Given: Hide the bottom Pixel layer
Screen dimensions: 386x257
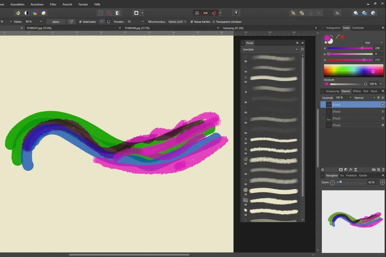Looking at the screenshot, I should pos(383,125).
